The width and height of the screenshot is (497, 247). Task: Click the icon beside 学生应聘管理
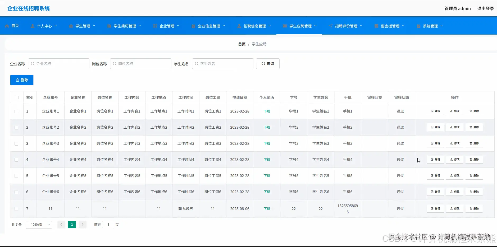click(x=285, y=26)
